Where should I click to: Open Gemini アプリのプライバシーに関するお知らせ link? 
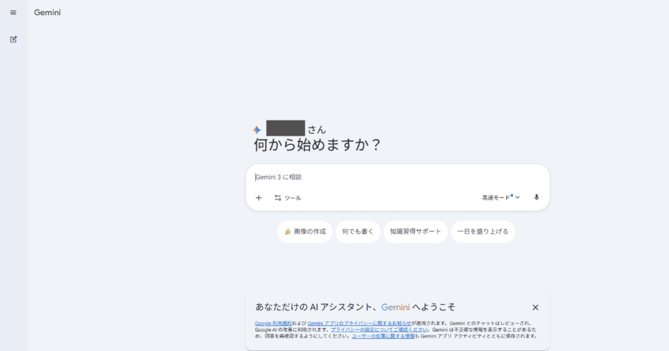tap(359, 324)
